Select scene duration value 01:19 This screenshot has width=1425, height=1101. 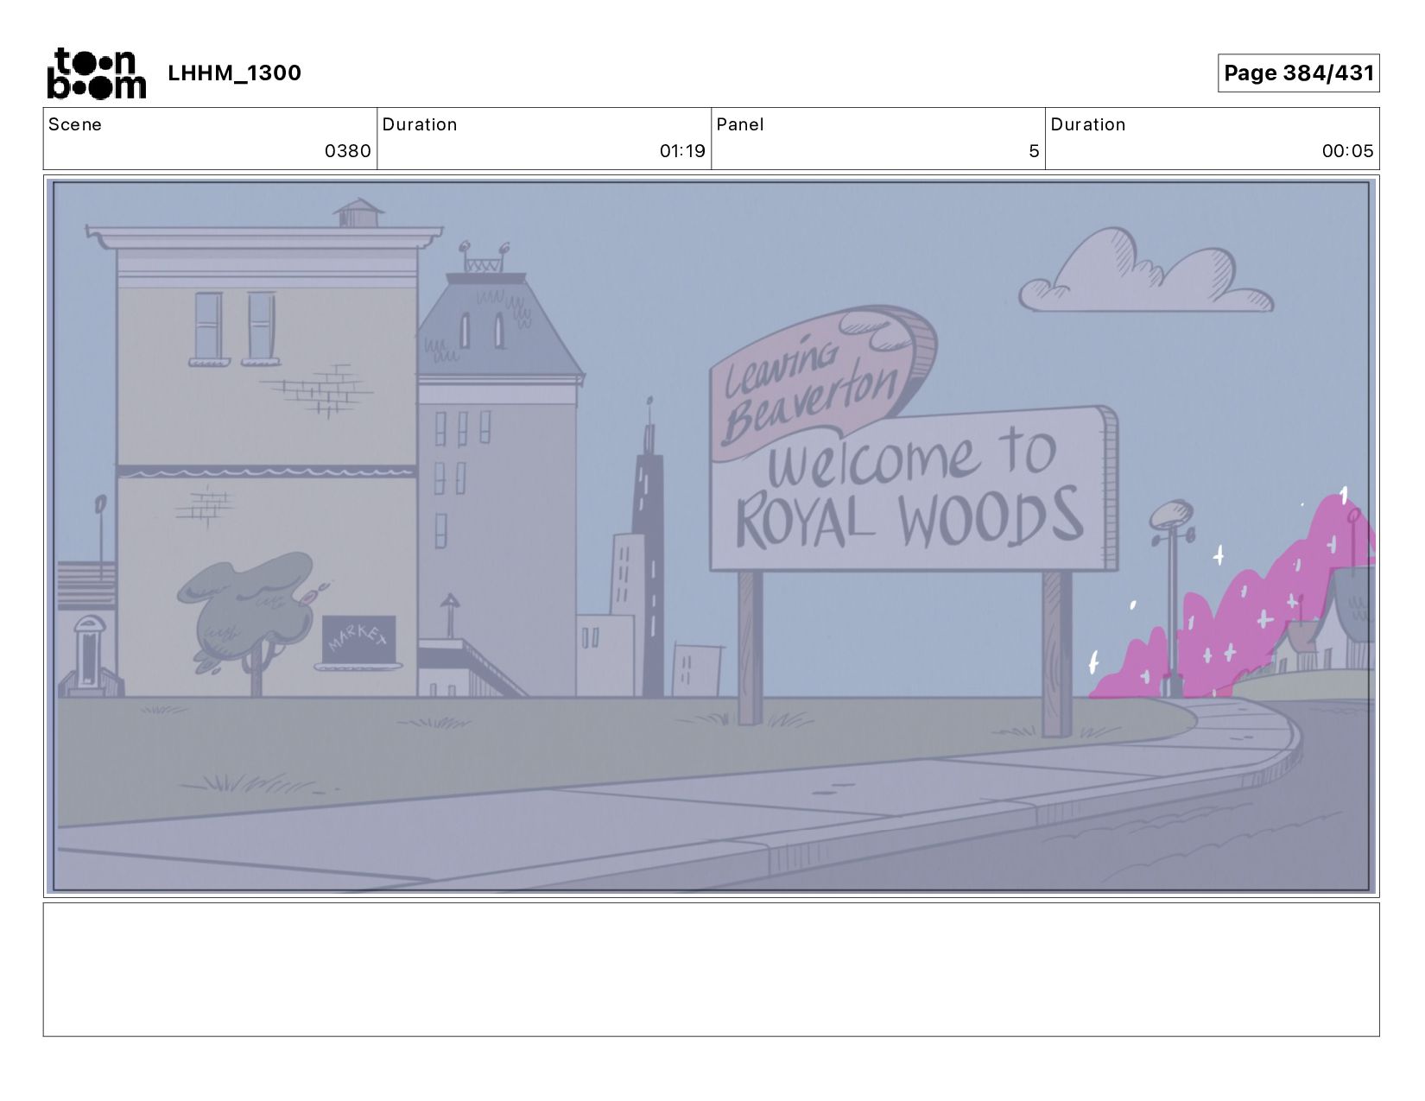click(682, 151)
